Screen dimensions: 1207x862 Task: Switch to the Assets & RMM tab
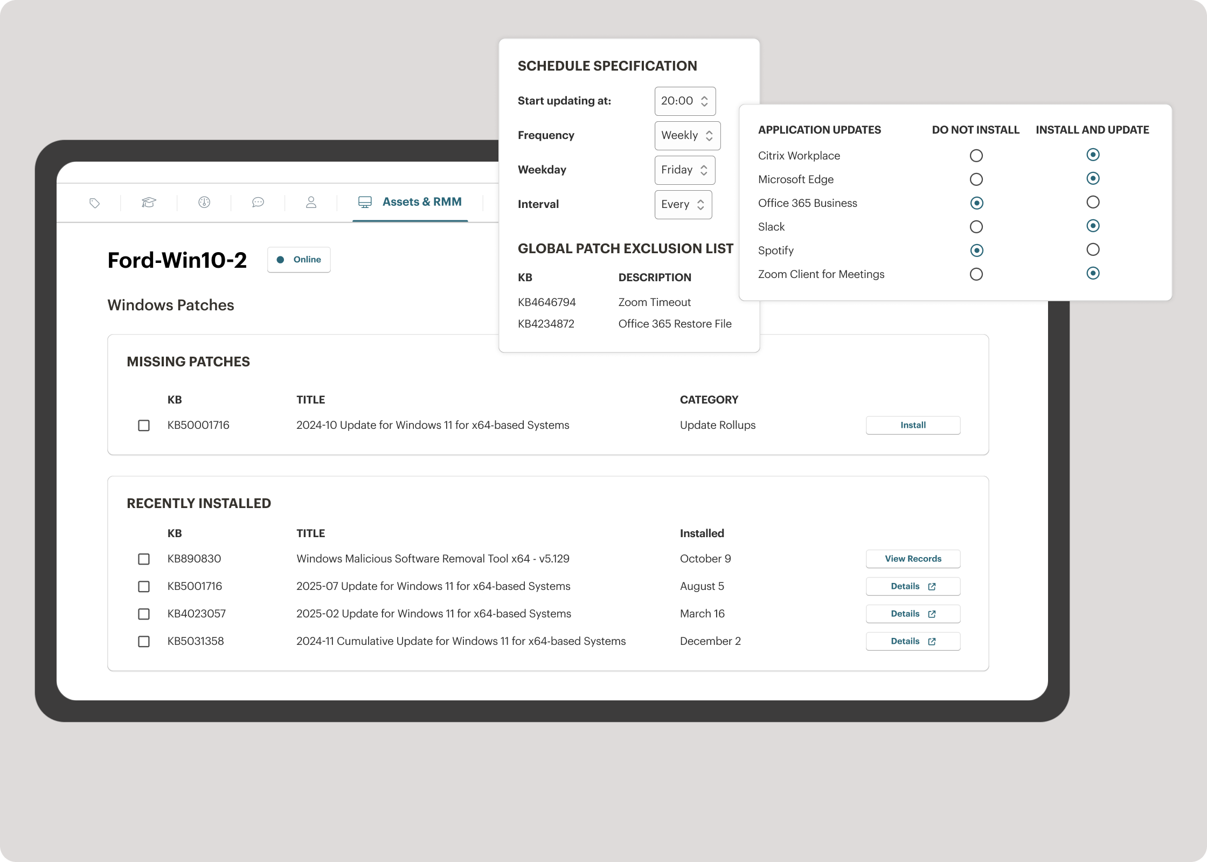pyautogui.click(x=422, y=202)
